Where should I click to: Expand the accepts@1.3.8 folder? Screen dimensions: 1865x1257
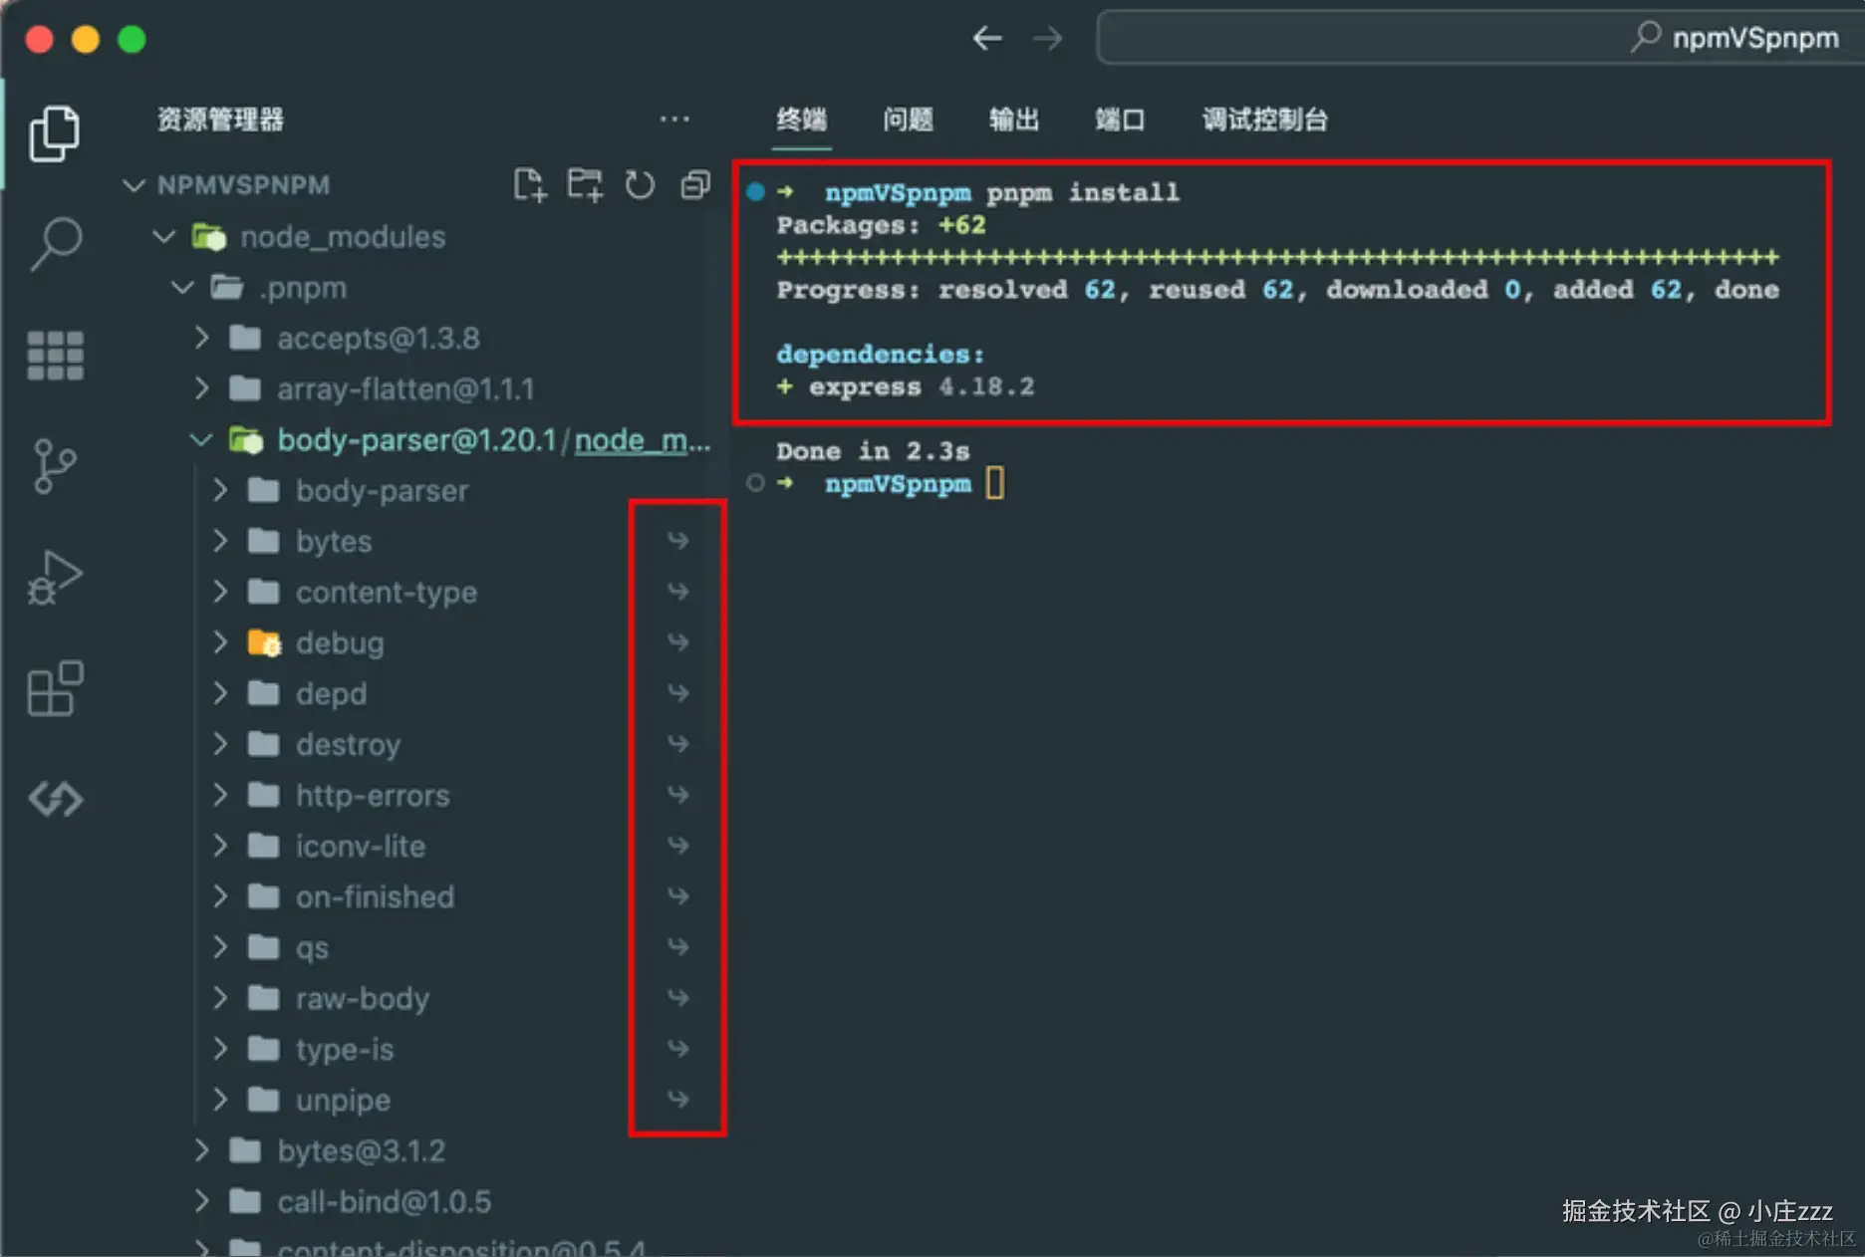(201, 338)
